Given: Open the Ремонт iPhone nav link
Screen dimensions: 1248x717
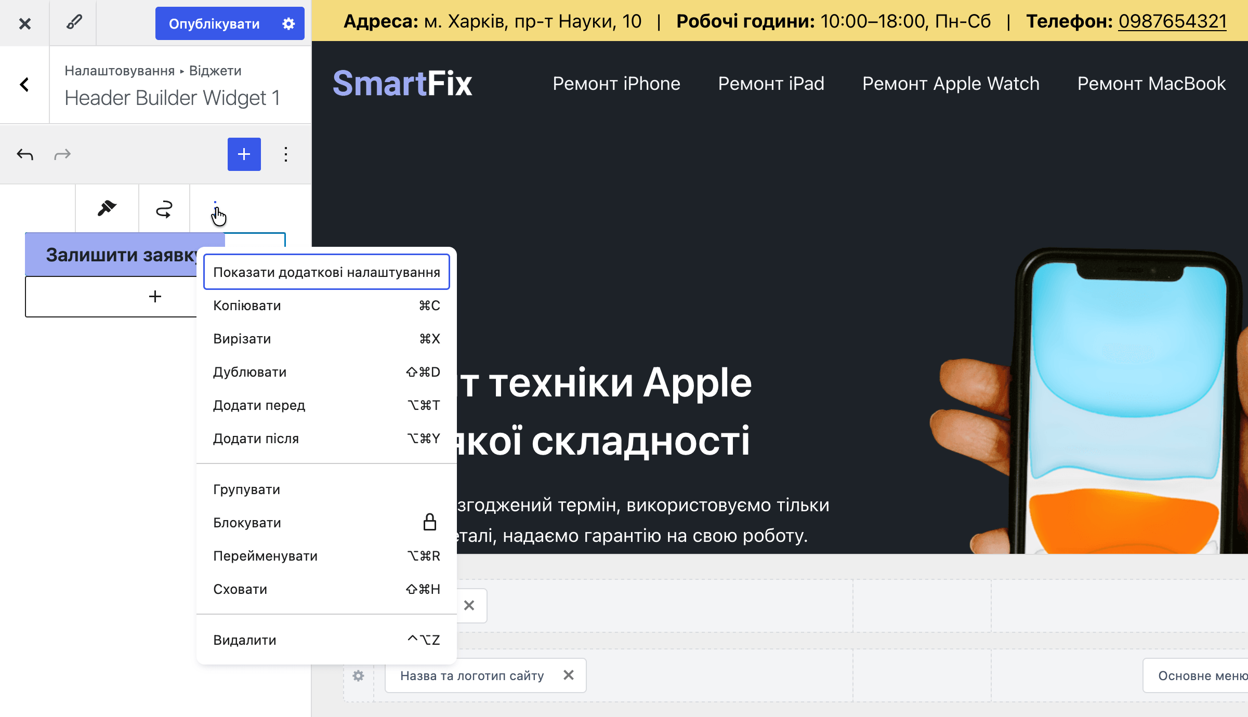Looking at the screenshot, I should point(616,84).
